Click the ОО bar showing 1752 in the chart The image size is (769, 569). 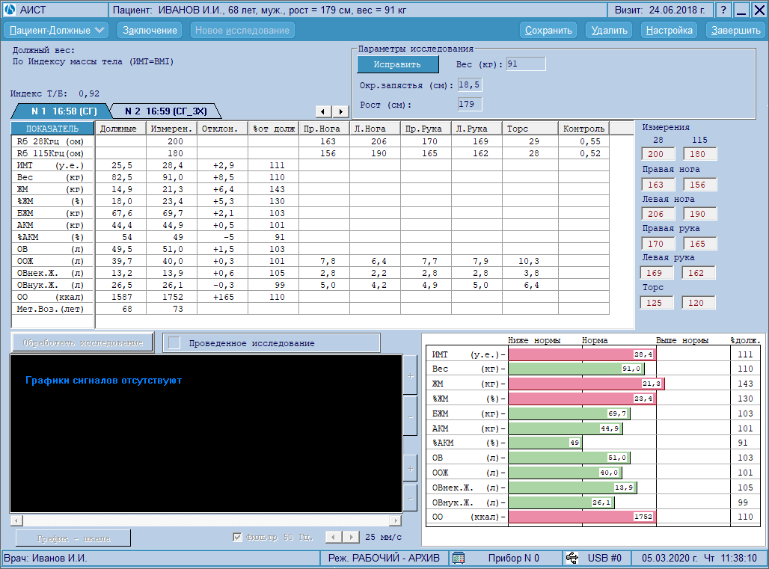(582, 517)
